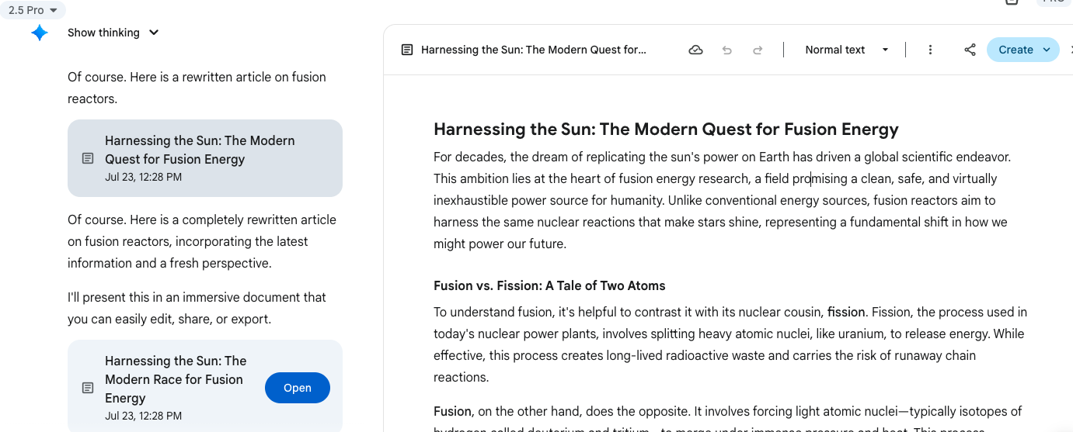Click the Gemini sparkle icon
The image size is (1073, 432).
[x=40, y=33]
